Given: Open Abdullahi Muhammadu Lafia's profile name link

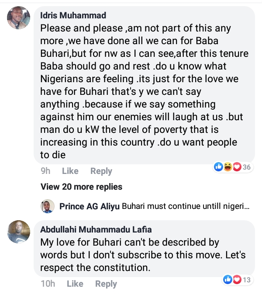Looking at the screenshot, I should click(96, 229).
